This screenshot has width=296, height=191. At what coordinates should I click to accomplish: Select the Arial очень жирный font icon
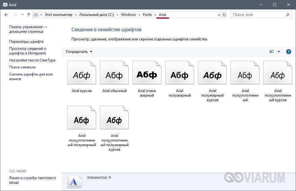click(x=147, y=73)
